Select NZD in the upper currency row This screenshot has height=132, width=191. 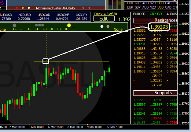(153, 3)
